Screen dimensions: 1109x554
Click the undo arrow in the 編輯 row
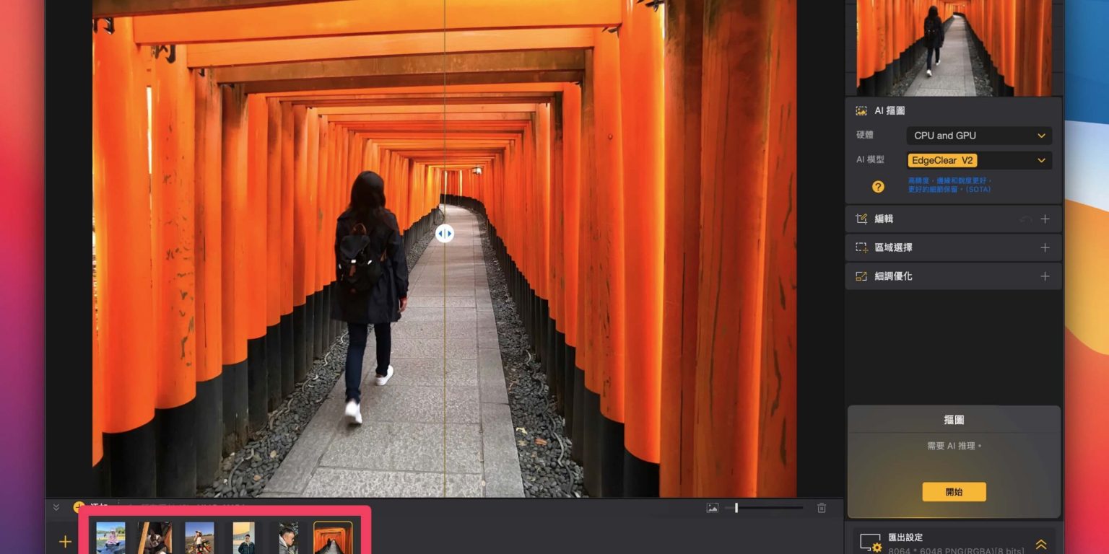click(1025, 219)
